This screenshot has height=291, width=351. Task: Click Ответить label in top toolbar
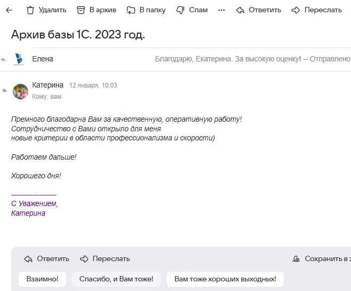pyautogui.click(x=265, y=10)
